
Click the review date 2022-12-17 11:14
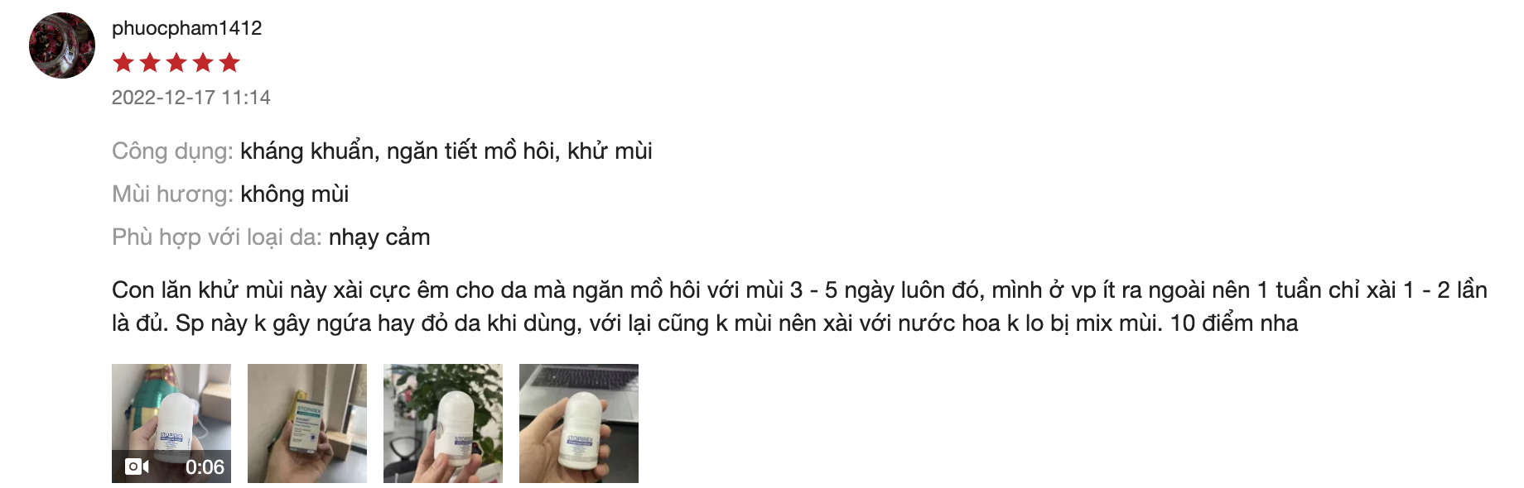click(191, 98)
